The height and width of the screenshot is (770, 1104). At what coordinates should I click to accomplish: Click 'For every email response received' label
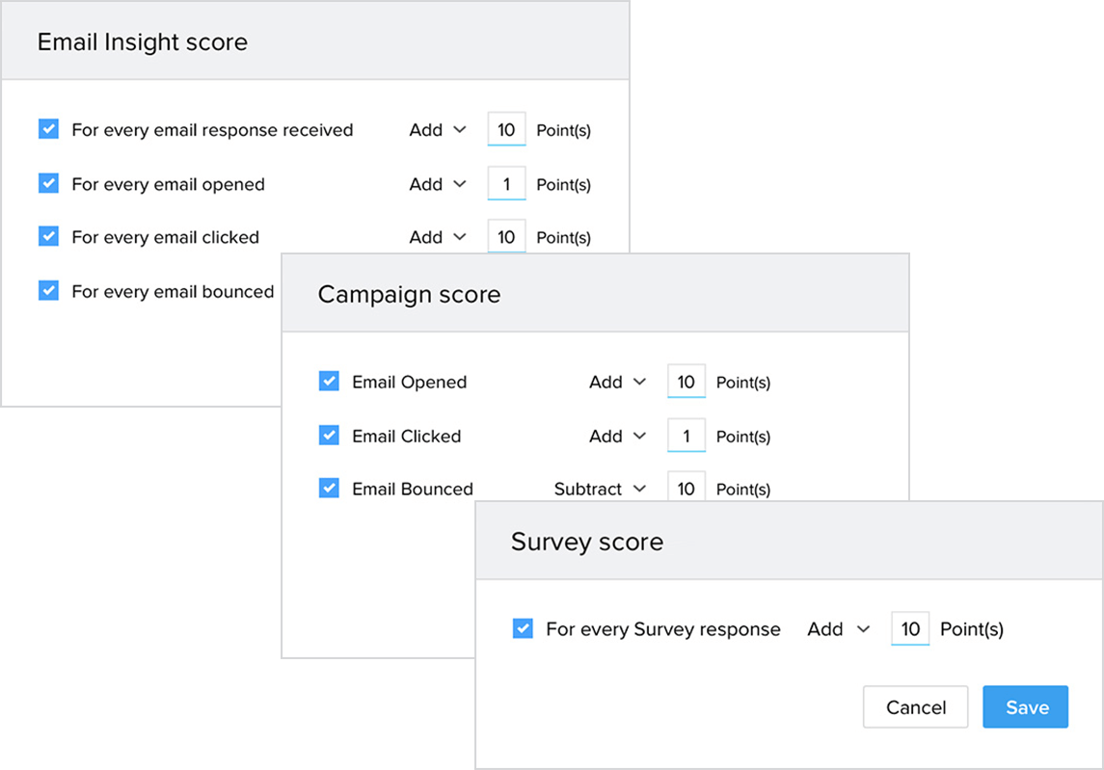point(213,130)
